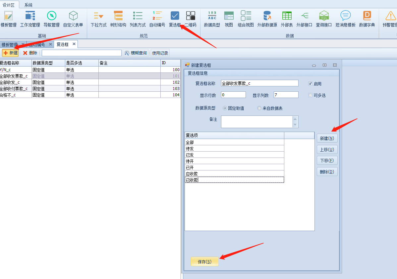Select the 来自数据表 radio button
This screenshot has height=279, width=397.
[x=259, y=108]
